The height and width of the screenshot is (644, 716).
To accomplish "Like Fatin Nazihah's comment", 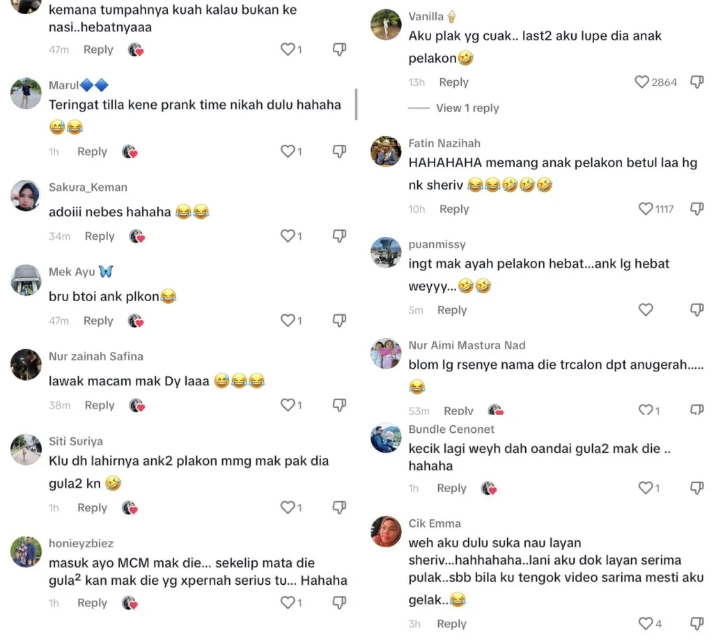I will pos(646,209).
